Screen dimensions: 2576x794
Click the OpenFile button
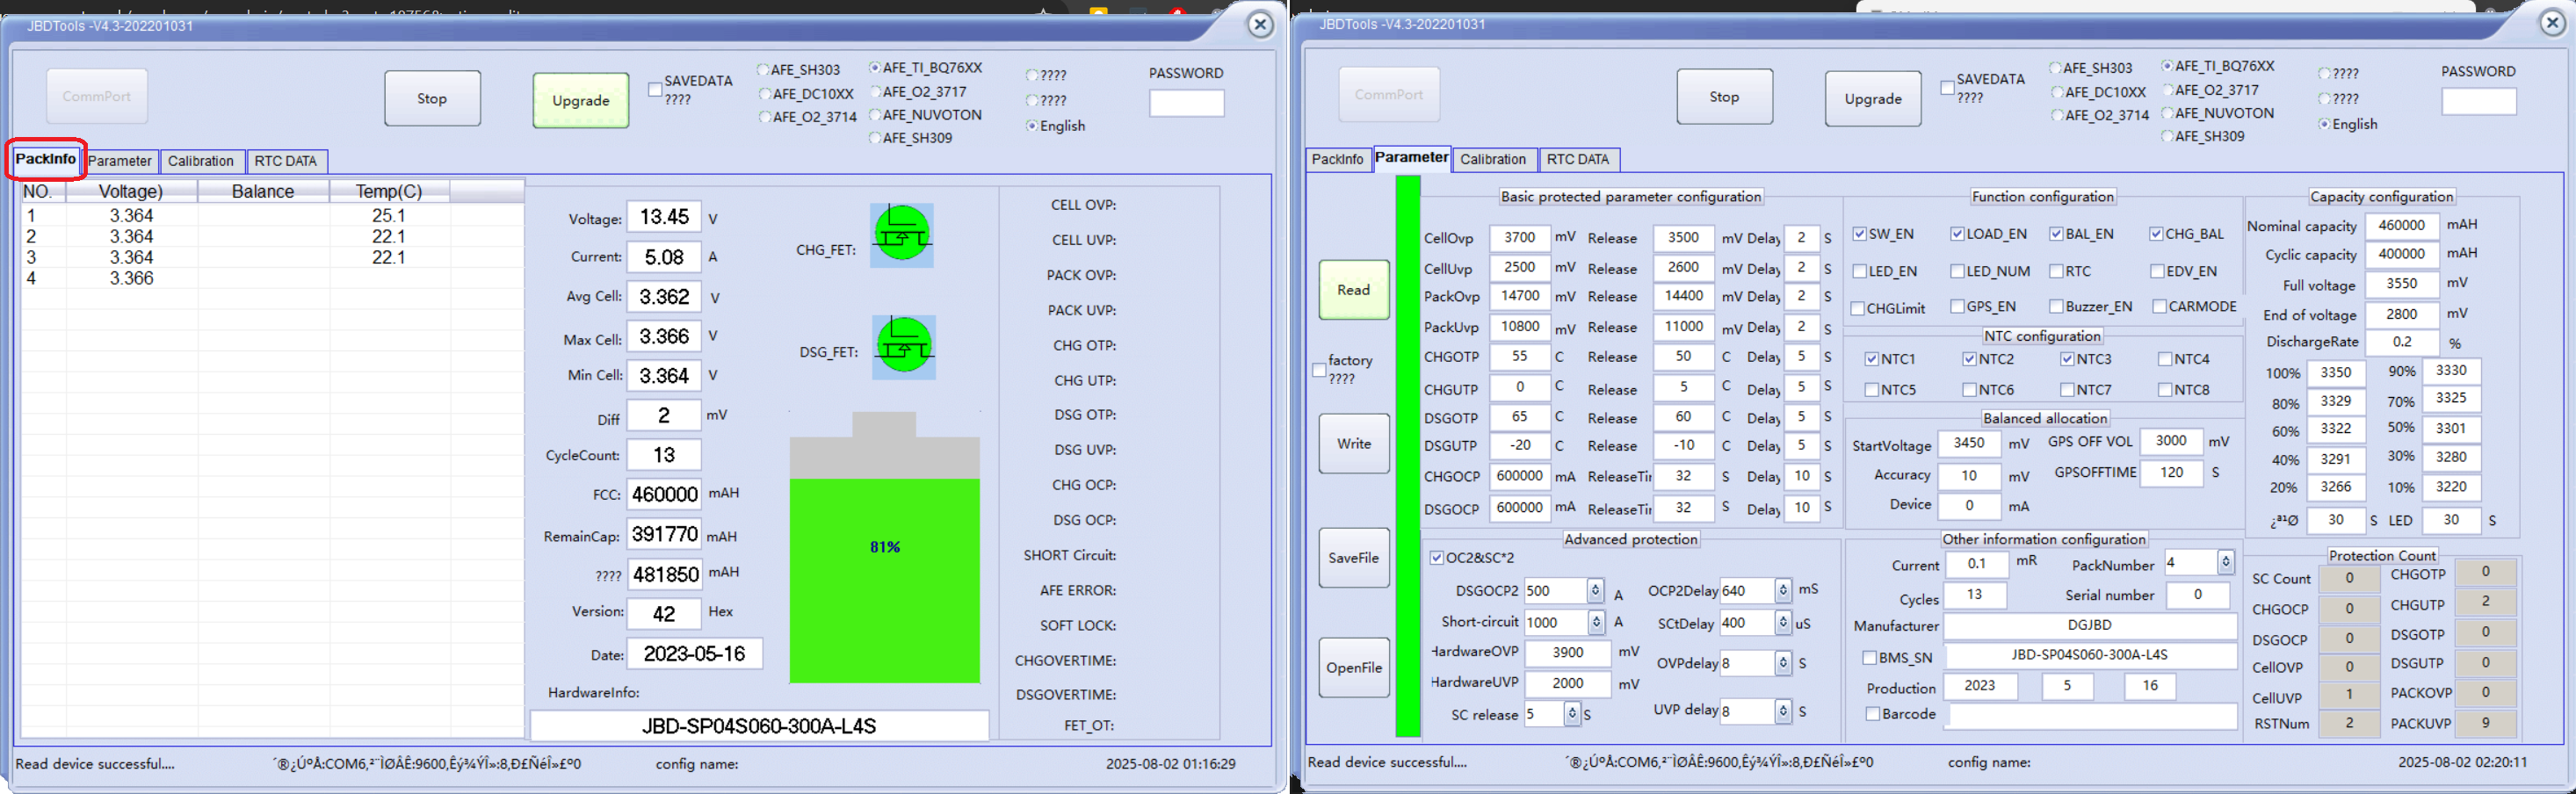(1353, 668)
